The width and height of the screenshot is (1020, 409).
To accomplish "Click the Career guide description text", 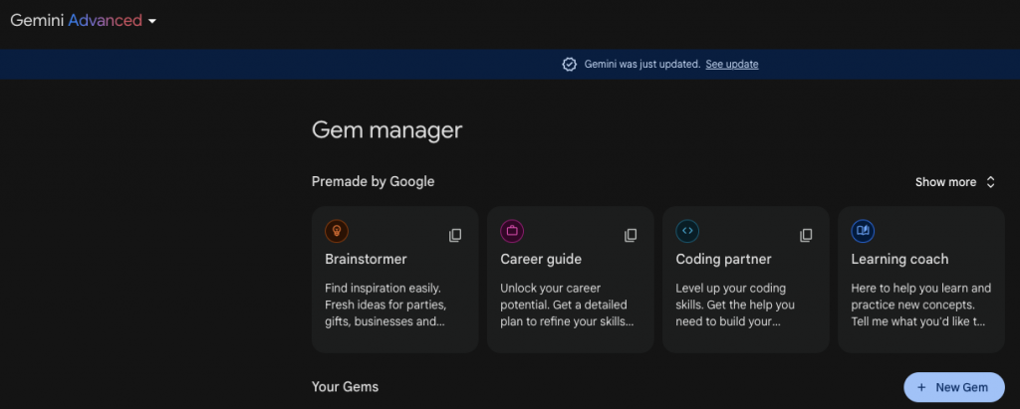I will [567, 305].
